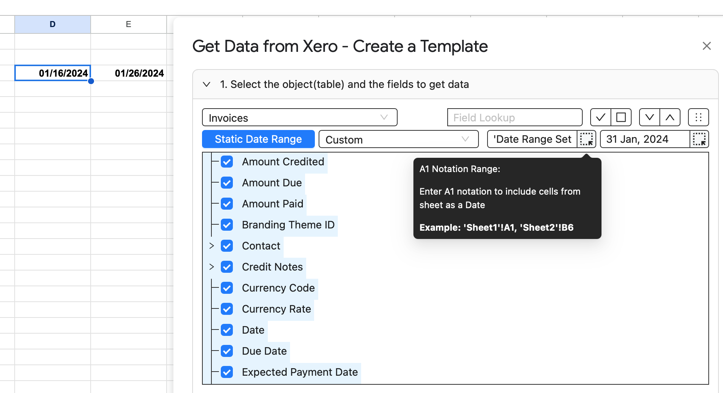Expand the Contact tree node
This screenshot has width=723, height=393.
(211, 246)
